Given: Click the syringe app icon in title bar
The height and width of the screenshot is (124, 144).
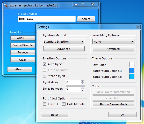Looking at the screenshot, I should tap(6, 5).
